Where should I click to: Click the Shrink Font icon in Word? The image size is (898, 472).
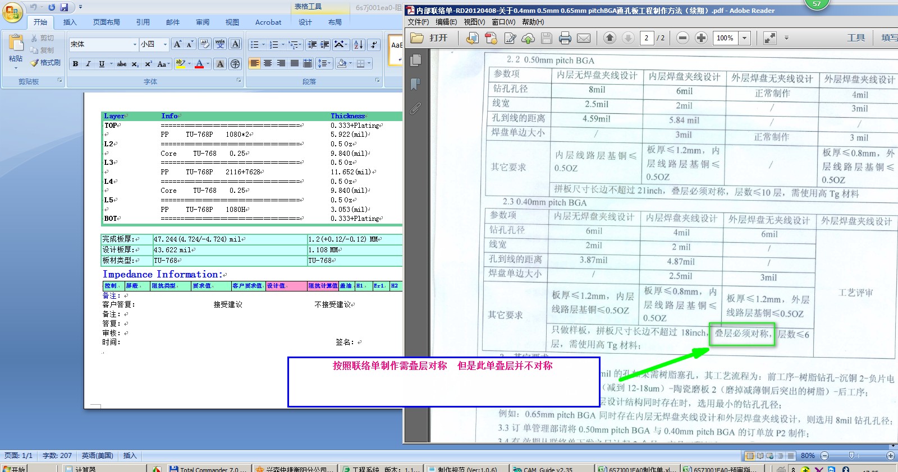190,44
